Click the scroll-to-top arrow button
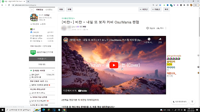Viewport: 200px width, 112px height. 192,102
